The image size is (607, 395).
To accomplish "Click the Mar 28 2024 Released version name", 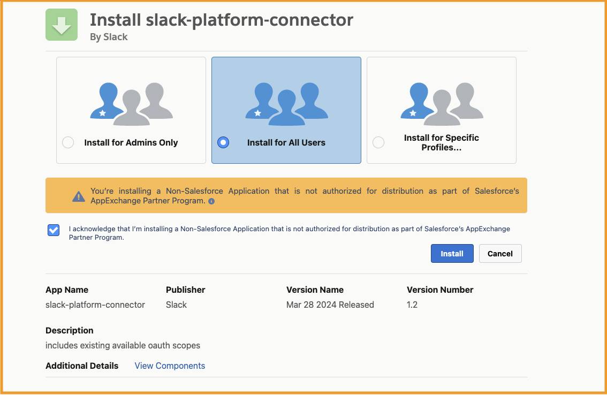I will 330,305.
